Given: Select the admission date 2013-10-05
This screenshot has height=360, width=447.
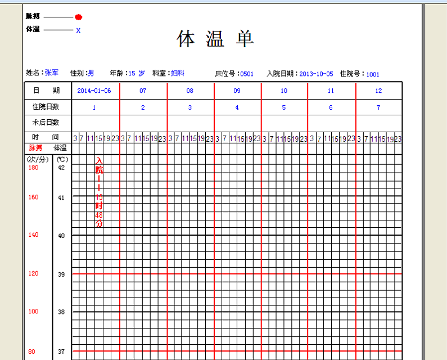Looking at the screenshot, I should (316, 74).
